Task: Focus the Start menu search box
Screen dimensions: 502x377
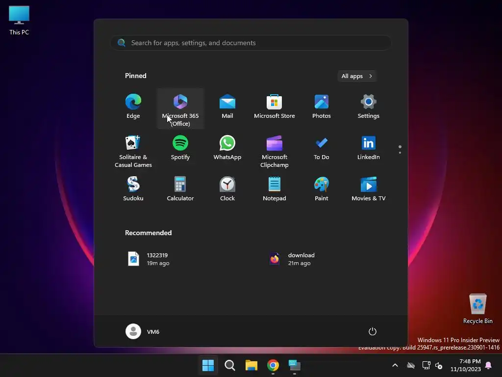Action: click(251, 43)
